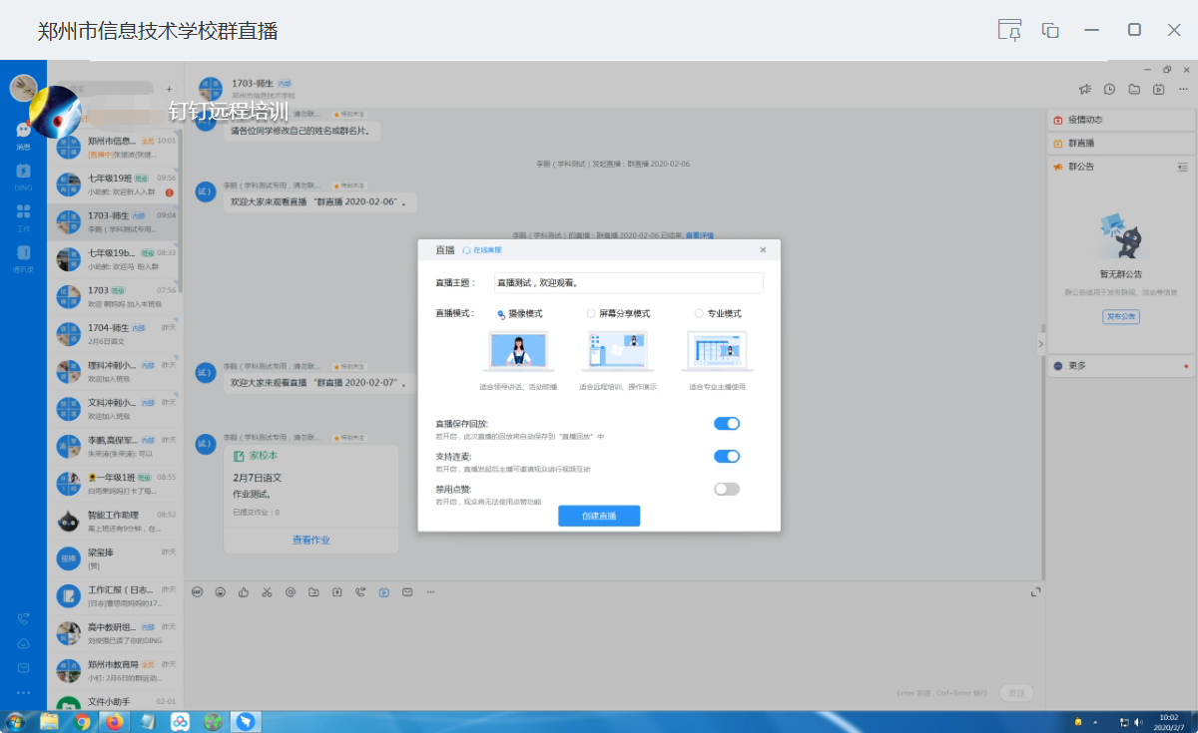The height and width of the screenshot is (733, 1198).
Task: Click the 直播主题 input field
Action: [628, 283]
